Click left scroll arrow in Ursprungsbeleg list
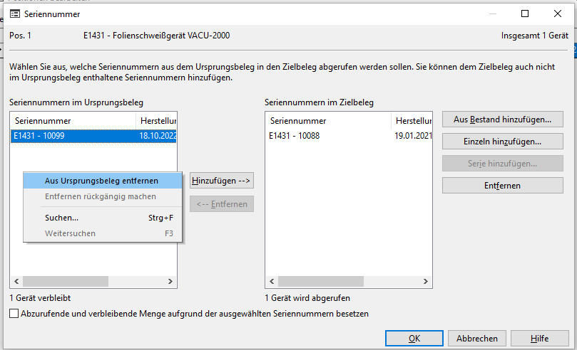Screen dimensions: 577x350 (x=16, y=282)
